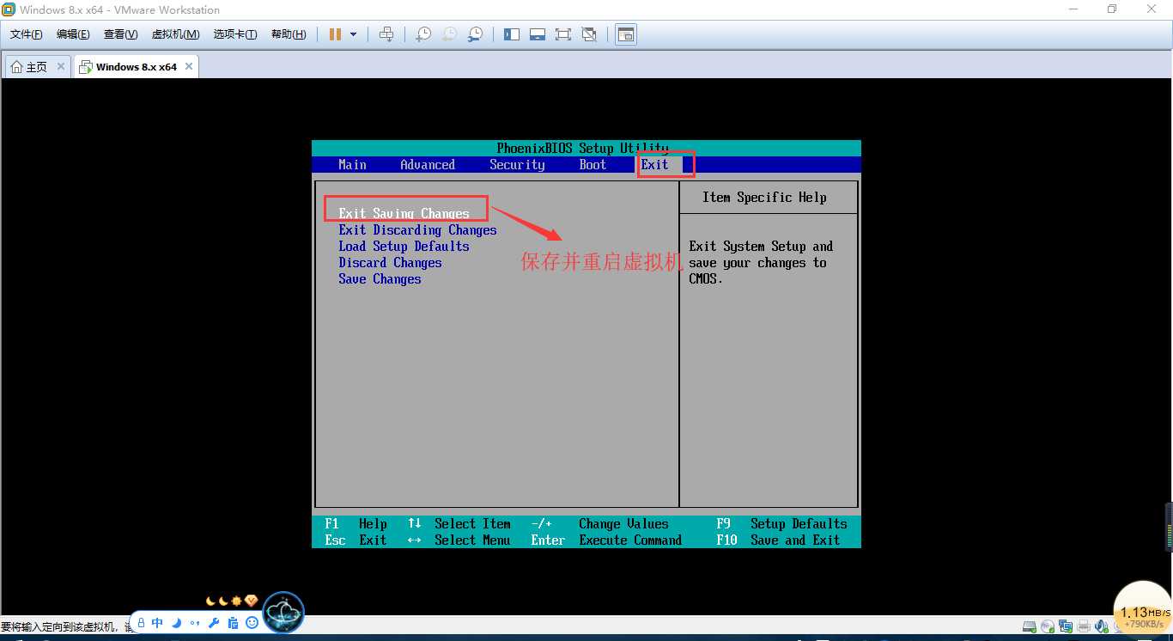Toggle the IME half-moon width mode

pyautogui.click(x=177, y=622)
